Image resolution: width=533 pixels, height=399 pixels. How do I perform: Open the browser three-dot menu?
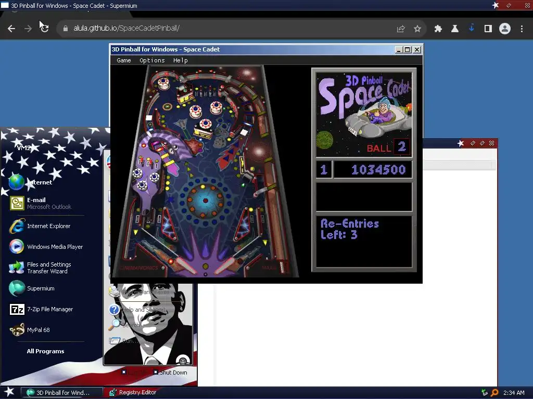522,29
